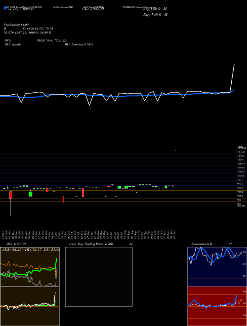This screenshot has width=247, height=326.
Task: Click the 'Avg Vol: 0 M' label
Action: tap(155, 9)
